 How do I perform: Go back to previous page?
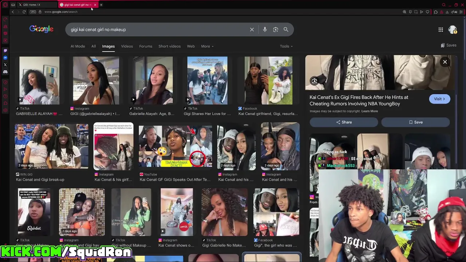(x=13, y=12)
